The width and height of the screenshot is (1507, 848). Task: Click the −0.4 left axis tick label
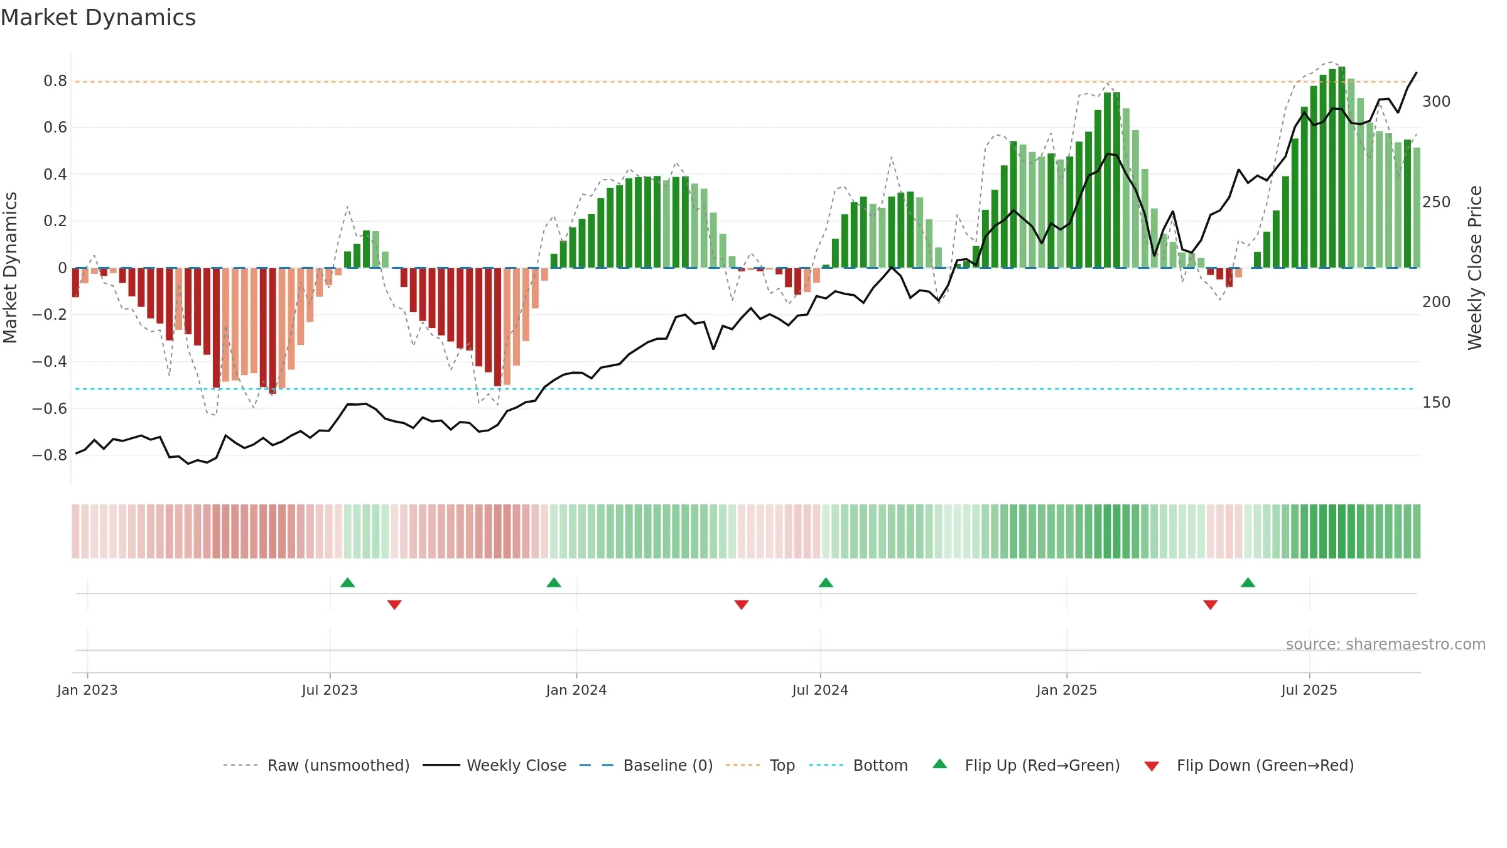tap(49, 362)
